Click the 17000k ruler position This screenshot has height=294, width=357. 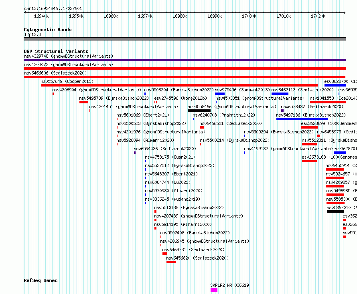[x=249, y=16]
